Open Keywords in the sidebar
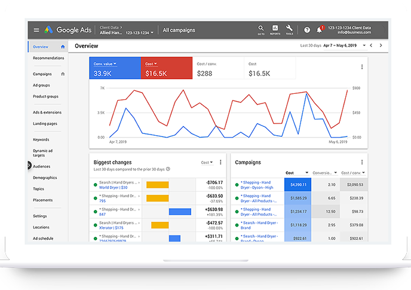 coord(41,140)
